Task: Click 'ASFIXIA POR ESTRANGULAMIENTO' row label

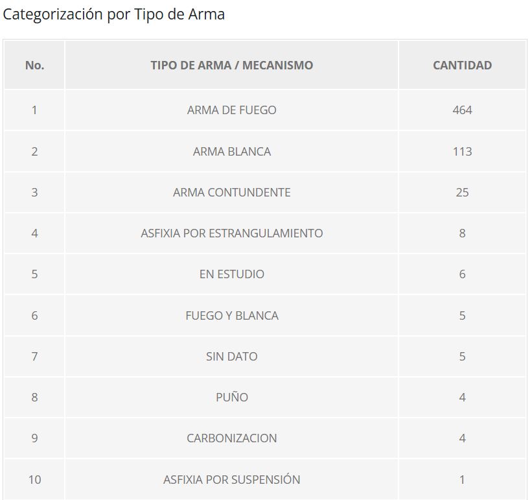Action: click(x=231, y=233)
